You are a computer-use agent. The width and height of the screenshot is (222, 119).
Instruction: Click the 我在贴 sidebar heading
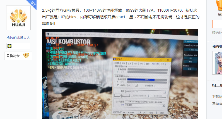coord(217,47)
